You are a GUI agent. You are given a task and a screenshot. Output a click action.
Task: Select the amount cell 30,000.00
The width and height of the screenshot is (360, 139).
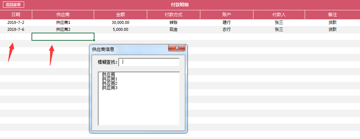pyautogui.click(x=120, y=22)
